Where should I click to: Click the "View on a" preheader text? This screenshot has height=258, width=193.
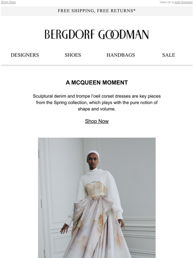click(167, 2)
